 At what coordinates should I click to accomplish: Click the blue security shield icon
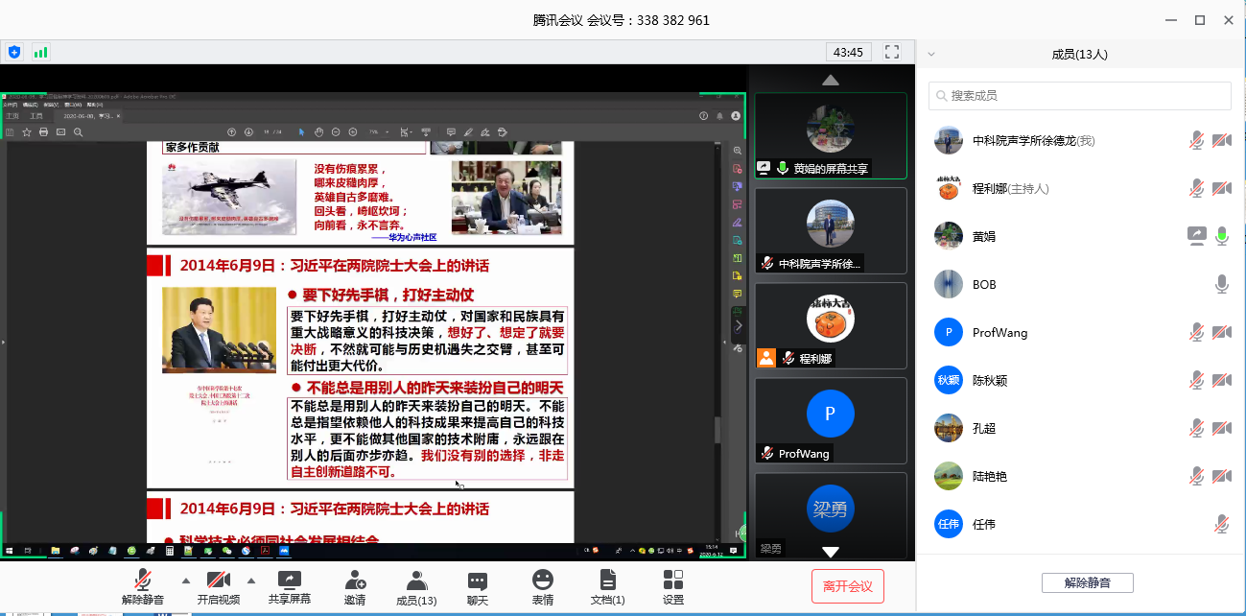tap(13, 52)
